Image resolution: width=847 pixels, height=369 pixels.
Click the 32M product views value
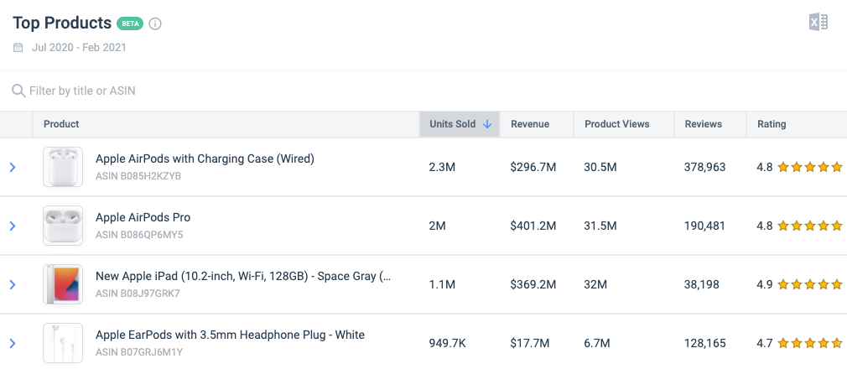[x=595, y=285]
